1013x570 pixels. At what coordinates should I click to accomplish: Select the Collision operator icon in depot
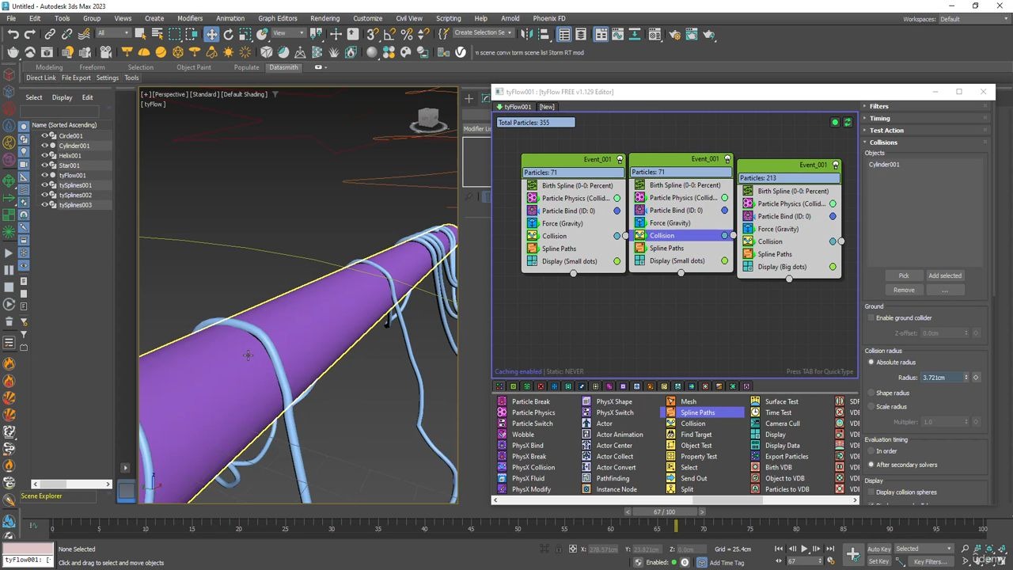coord(671,424)
